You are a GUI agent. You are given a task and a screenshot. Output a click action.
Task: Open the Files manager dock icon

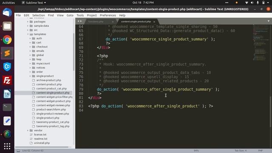tap(7, 26)
